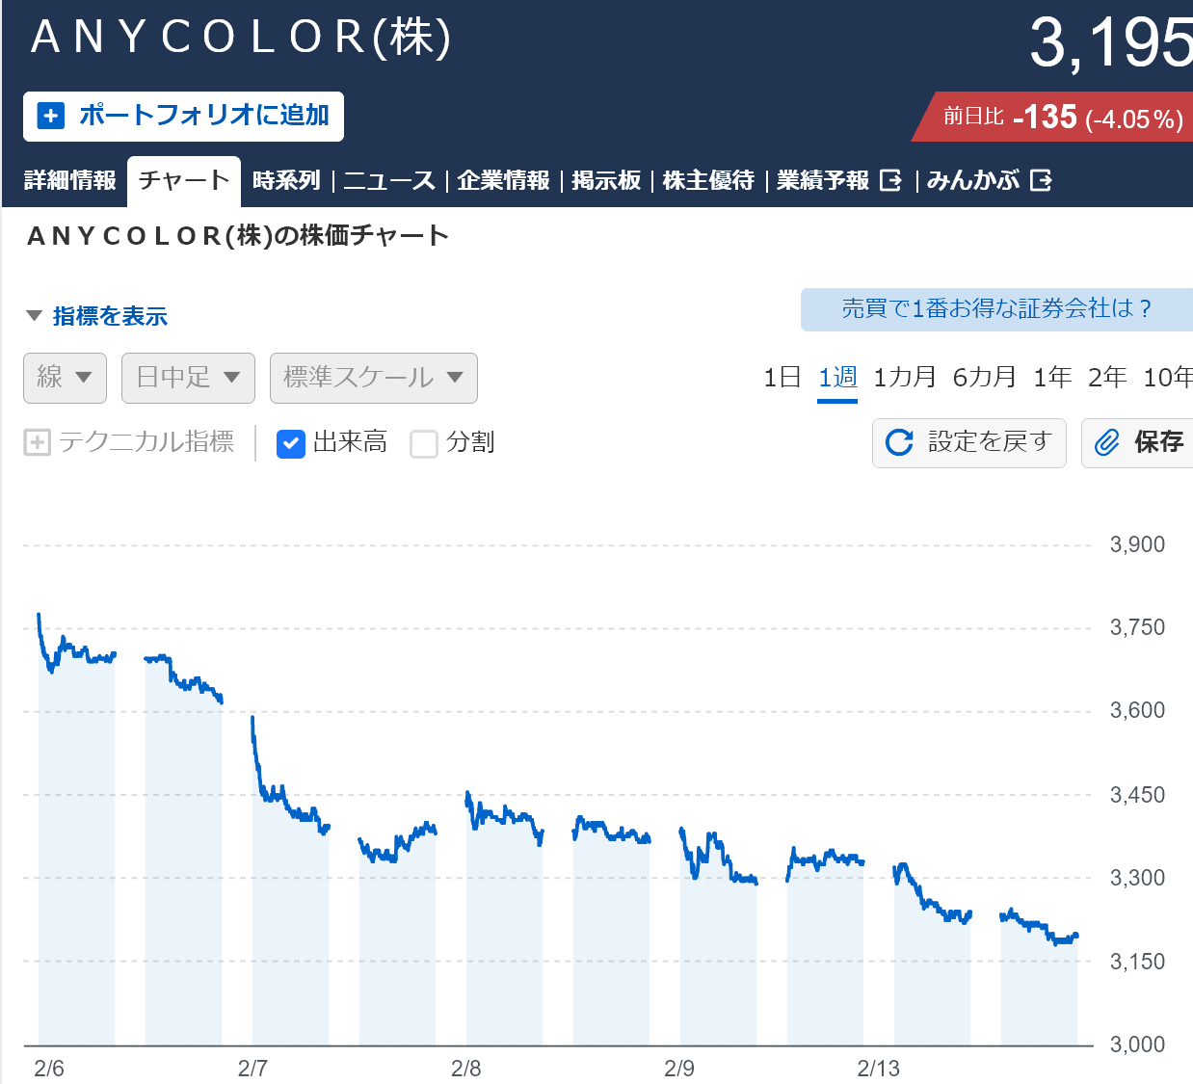This screenshot has width=1193, height=1084.
Task: Select the 1週 chart range
Action: (x=837, y=378)
